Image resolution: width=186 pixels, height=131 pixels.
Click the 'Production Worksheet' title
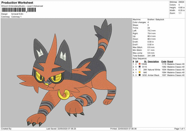coord(17,2)
